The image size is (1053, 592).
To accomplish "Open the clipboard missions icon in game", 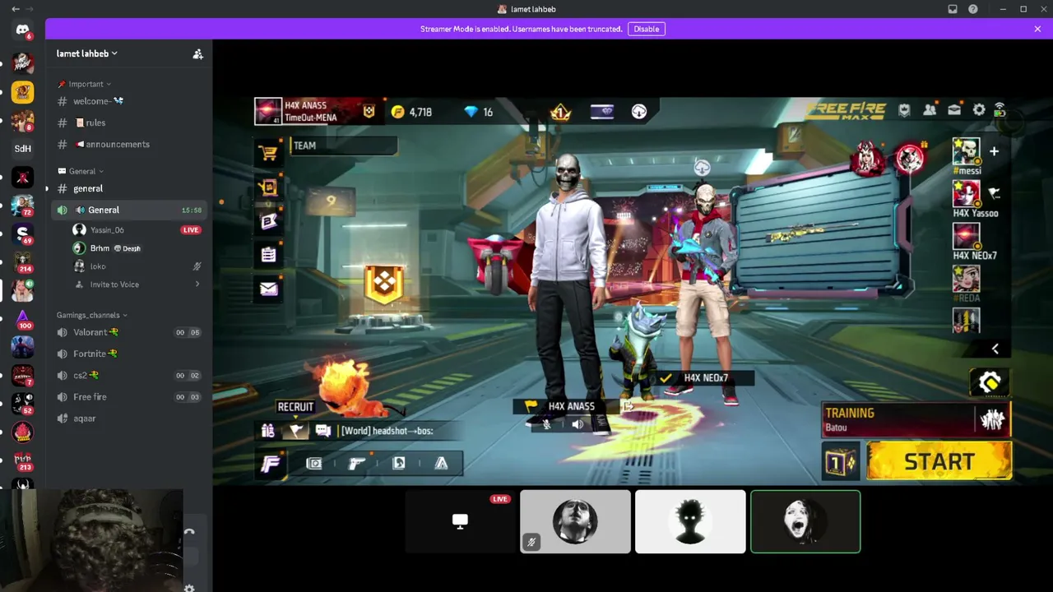I will [x=268, y=255].
